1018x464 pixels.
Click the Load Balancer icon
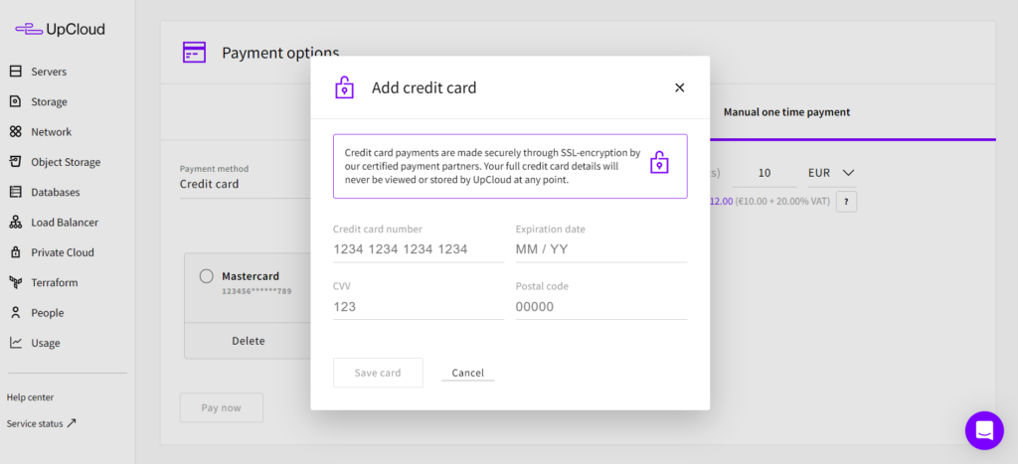(15, 223)
